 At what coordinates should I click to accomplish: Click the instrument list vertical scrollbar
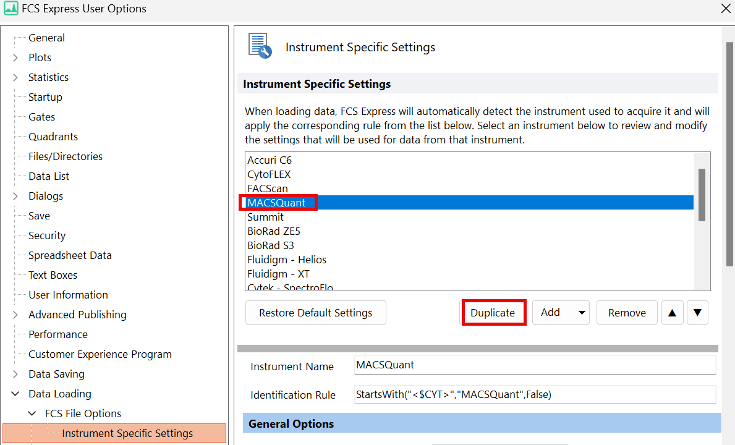702,195
